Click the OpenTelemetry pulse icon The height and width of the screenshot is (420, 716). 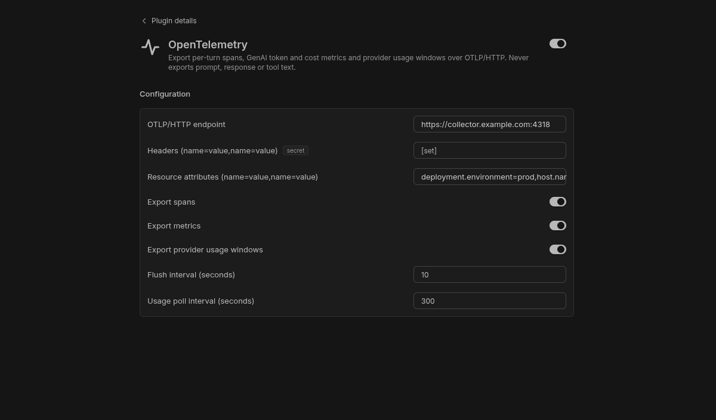(x=150, y=47)
